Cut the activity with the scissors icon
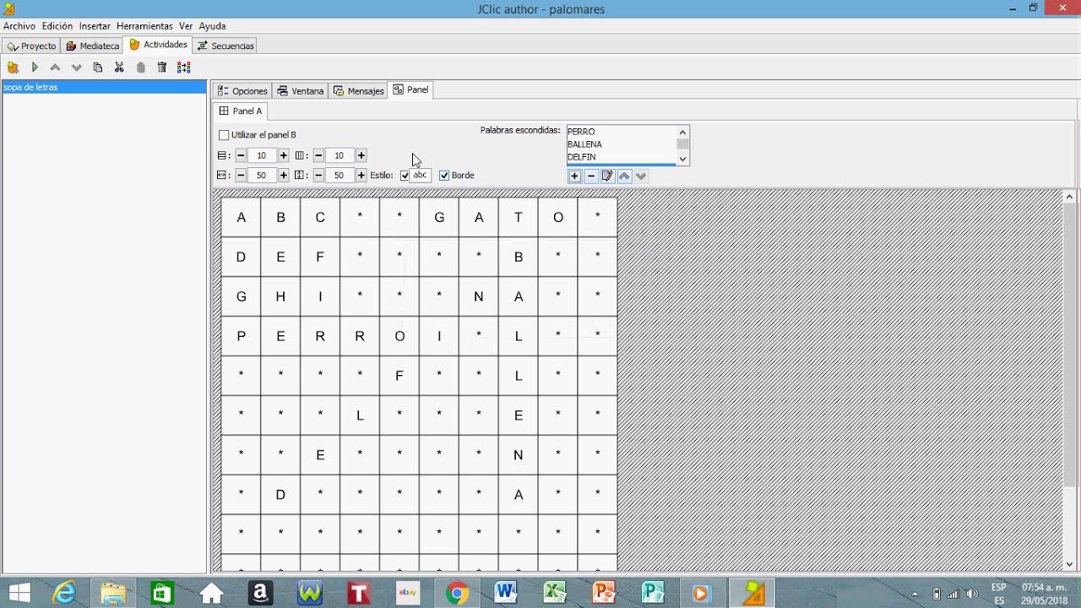The height and width of the screenshot is (608, 1081). (x=119, y=68)
